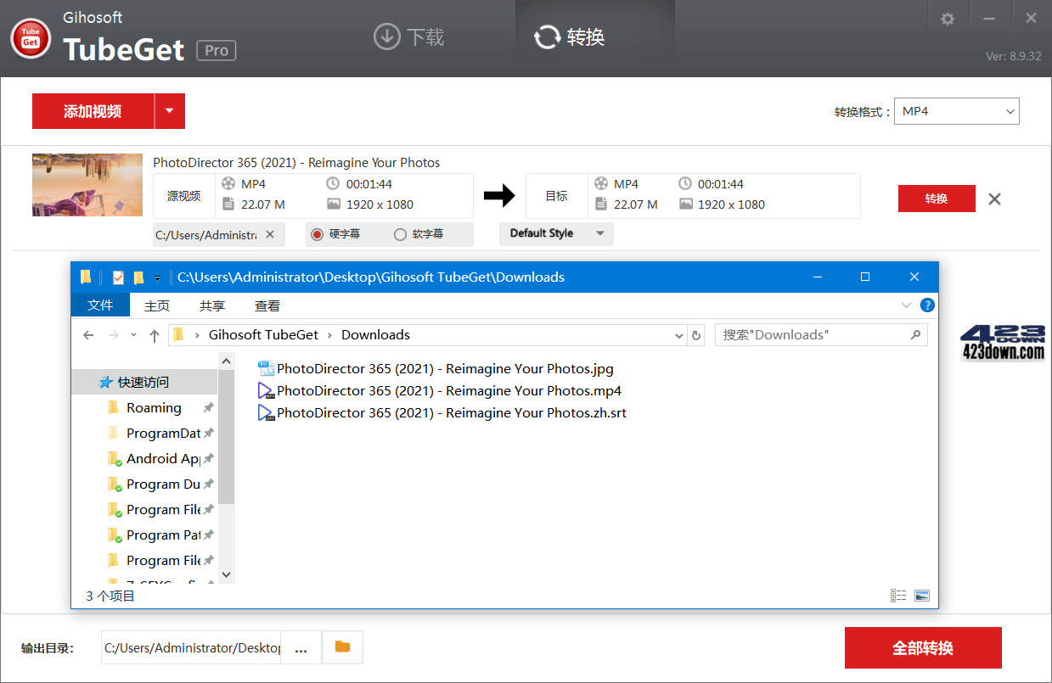This screenshot has width=1052, height=683.
Task: Expand the 添加视频 button dropdown arrow
Action: (169, 110)
